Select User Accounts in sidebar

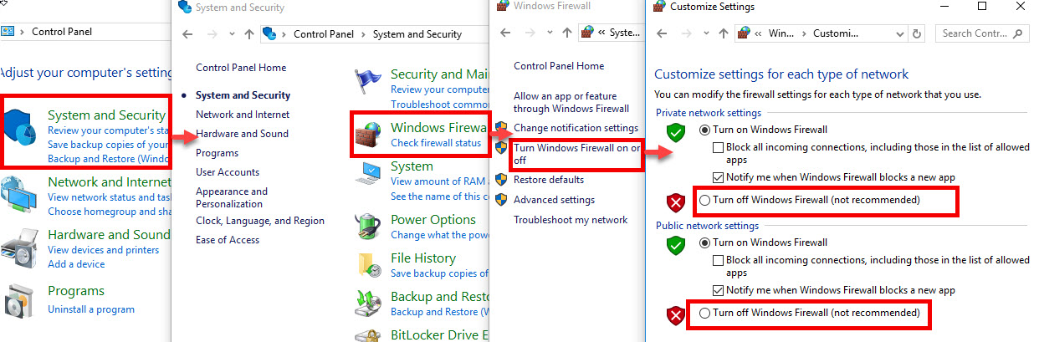[x=228, y=172]
